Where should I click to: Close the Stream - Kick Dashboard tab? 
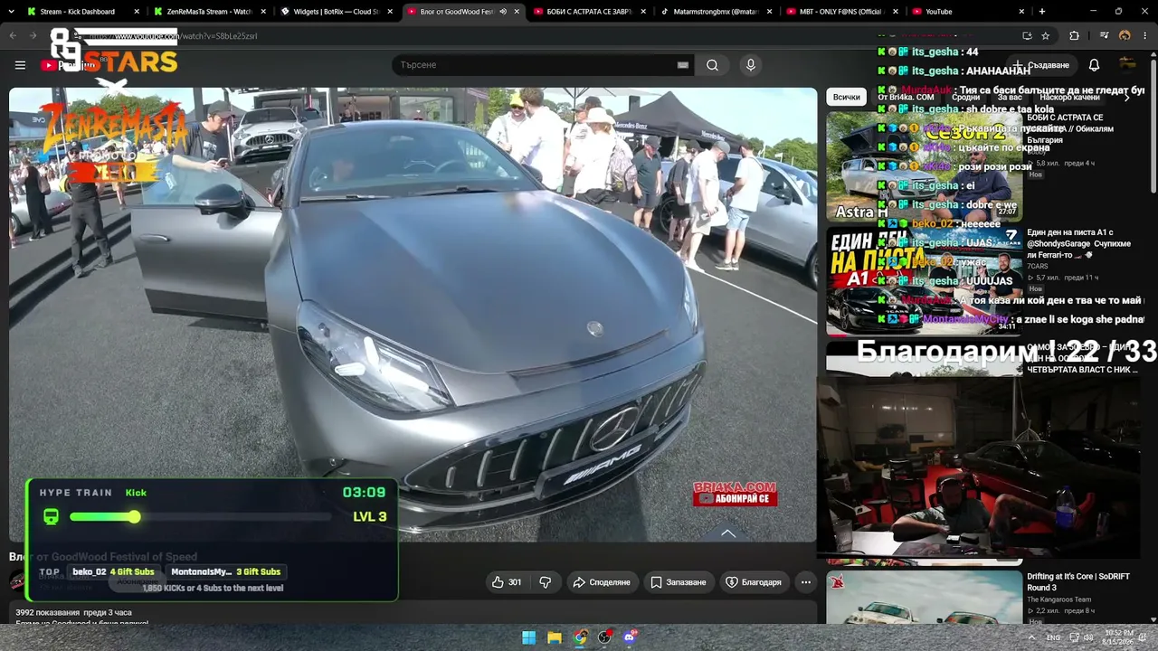click(x=138, y=12)
